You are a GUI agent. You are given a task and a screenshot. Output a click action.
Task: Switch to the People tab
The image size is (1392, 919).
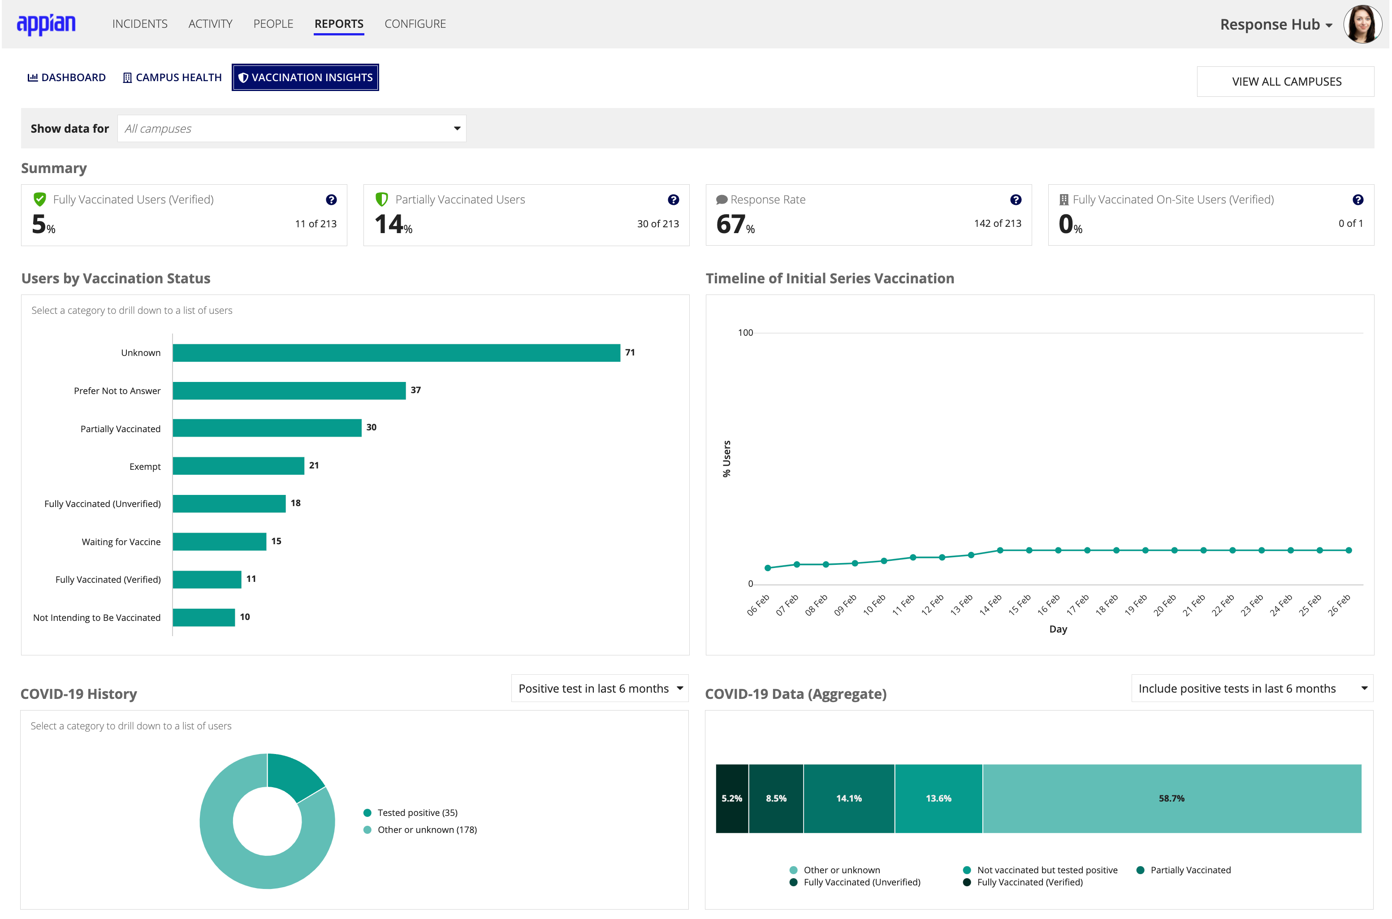[273, 24]
